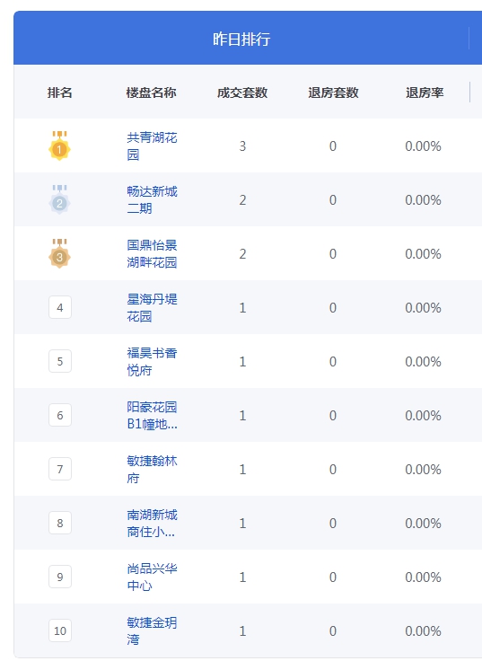Open the 共青湖花园 property link
This screenshot has width=482, height=661.
[152, 145]
